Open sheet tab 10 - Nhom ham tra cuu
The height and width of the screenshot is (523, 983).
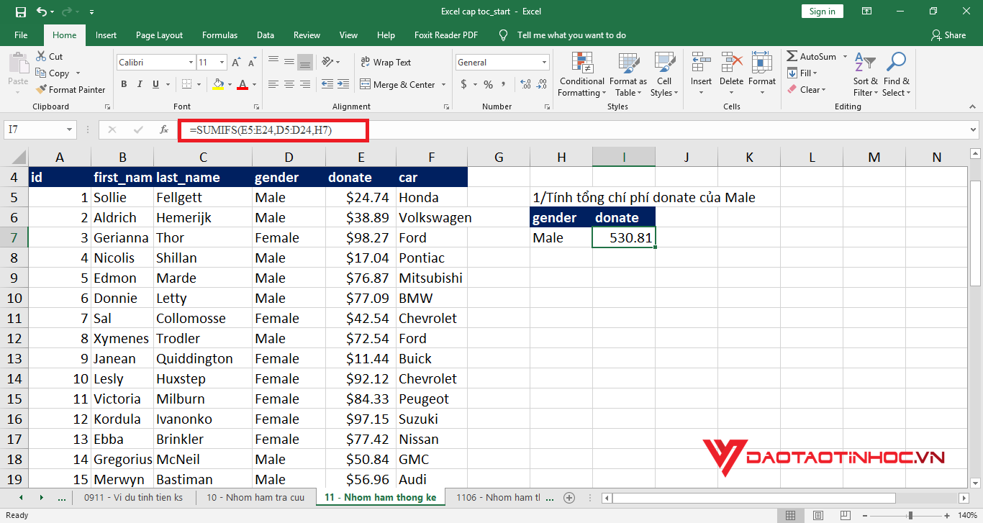click(x=255, y=497)
